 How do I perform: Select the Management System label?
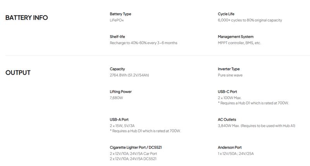tap(236, 37)
